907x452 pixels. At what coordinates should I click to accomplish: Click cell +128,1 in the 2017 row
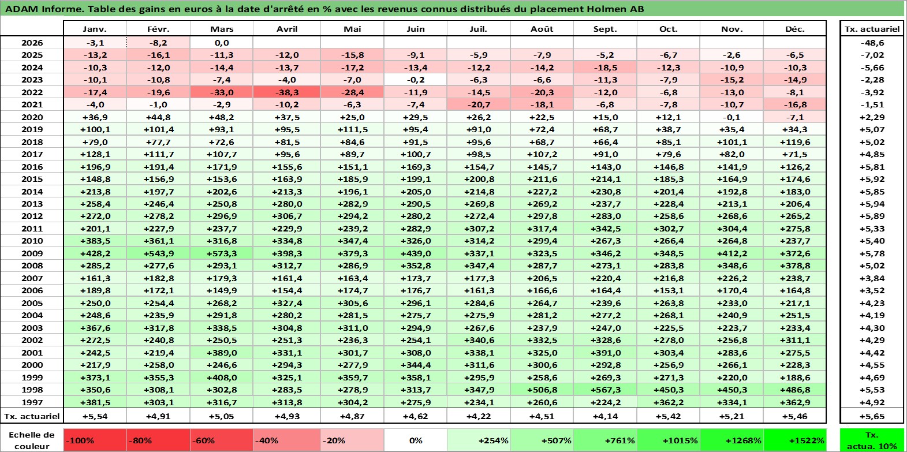[95, 154]
